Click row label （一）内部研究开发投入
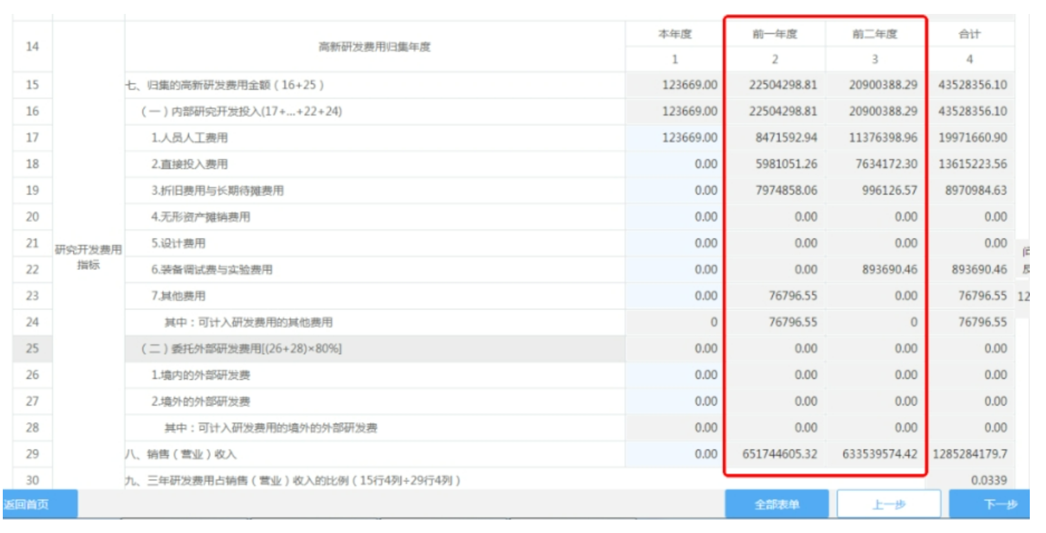 point(241,111)
